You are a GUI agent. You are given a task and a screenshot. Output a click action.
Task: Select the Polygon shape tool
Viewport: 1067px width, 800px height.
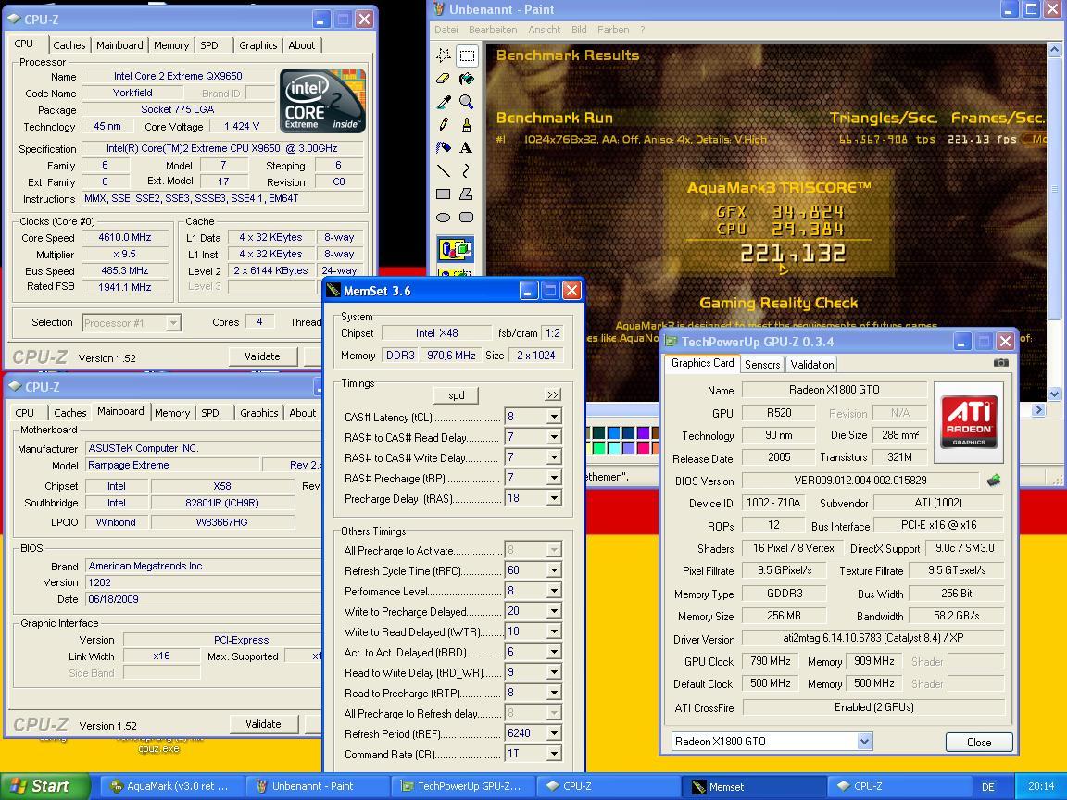467,194
